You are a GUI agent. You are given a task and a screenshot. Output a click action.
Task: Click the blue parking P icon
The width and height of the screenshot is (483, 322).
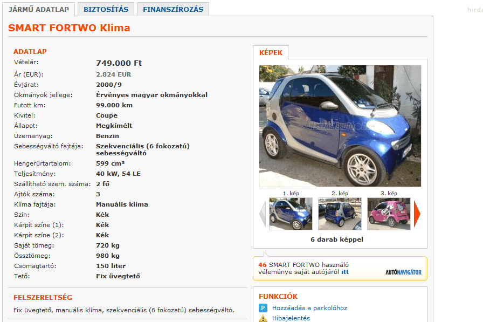[x=263, y=308]
